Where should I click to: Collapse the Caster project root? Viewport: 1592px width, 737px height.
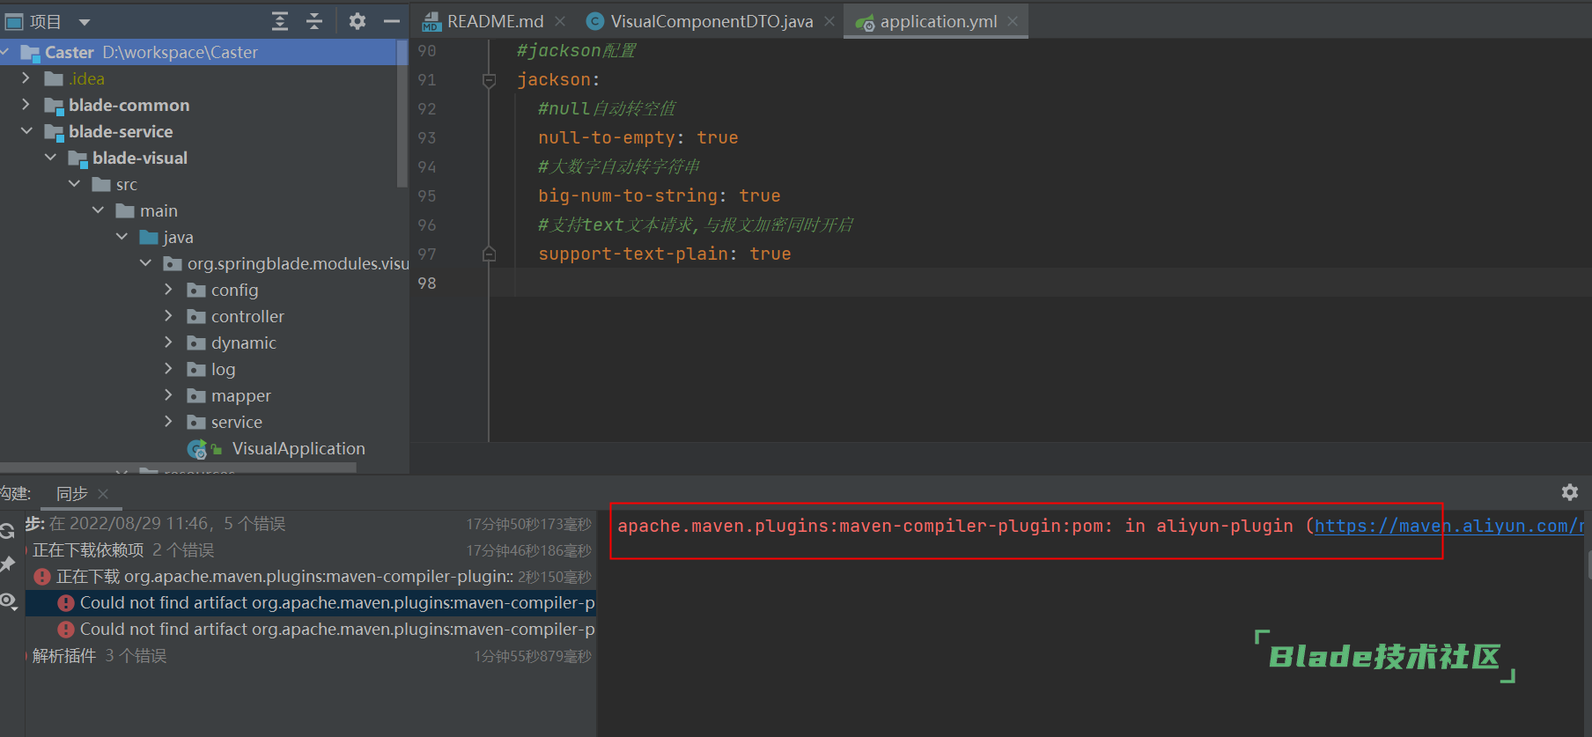point(5,52)
